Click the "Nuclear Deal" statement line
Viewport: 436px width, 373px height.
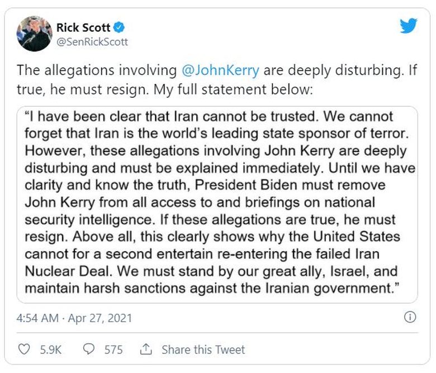(60, 271)
